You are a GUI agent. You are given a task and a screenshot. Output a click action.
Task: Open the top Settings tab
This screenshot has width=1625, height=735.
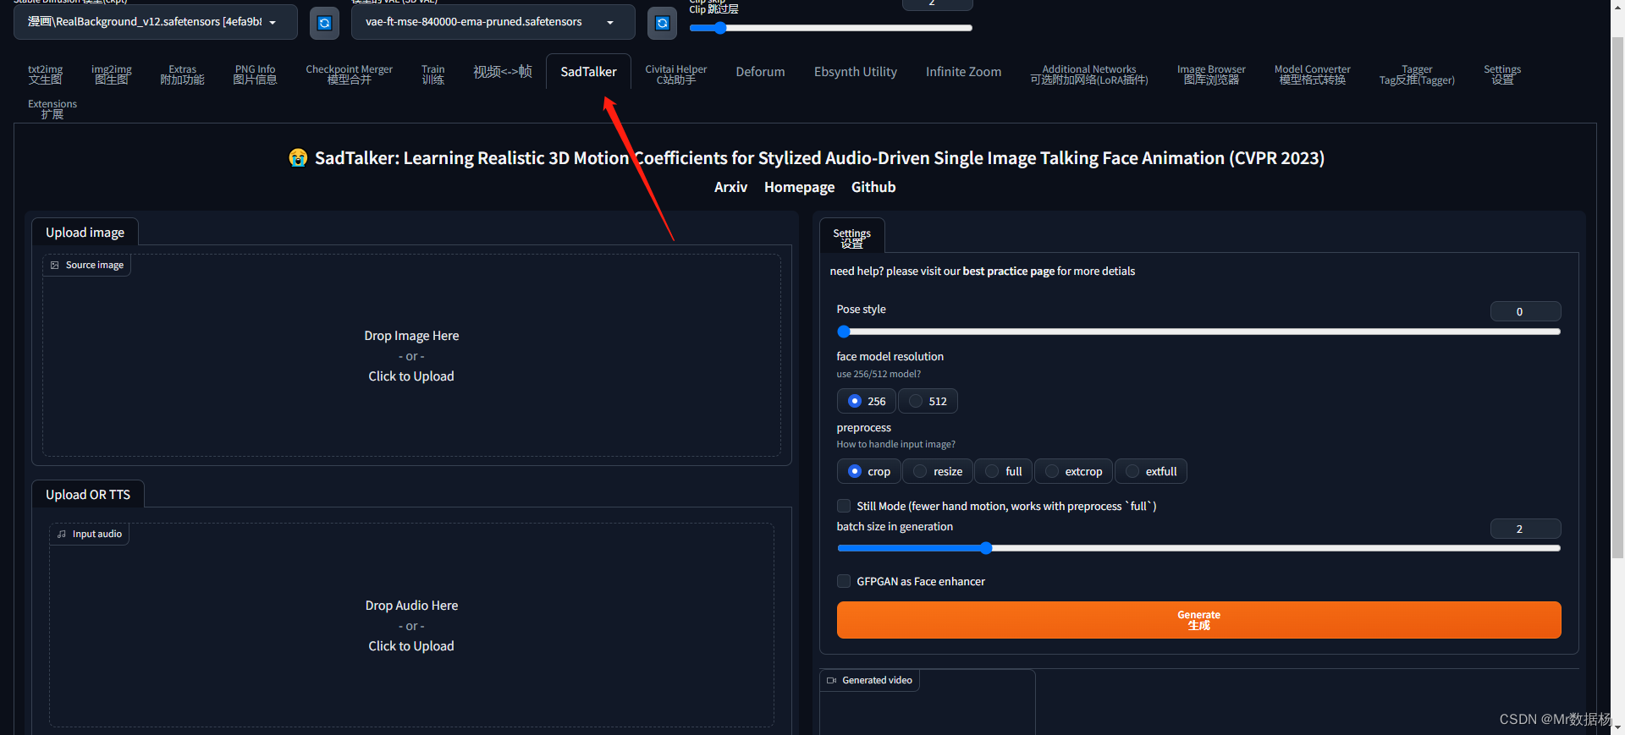1502,74
